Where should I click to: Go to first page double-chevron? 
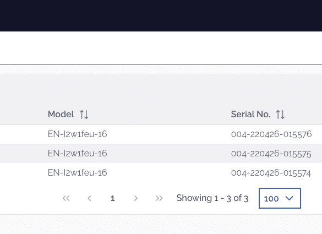[66, 198]
